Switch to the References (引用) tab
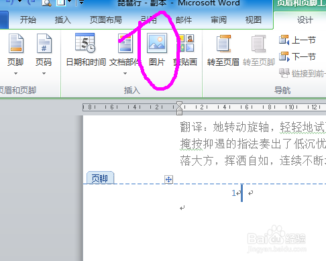 click(149, 20)
